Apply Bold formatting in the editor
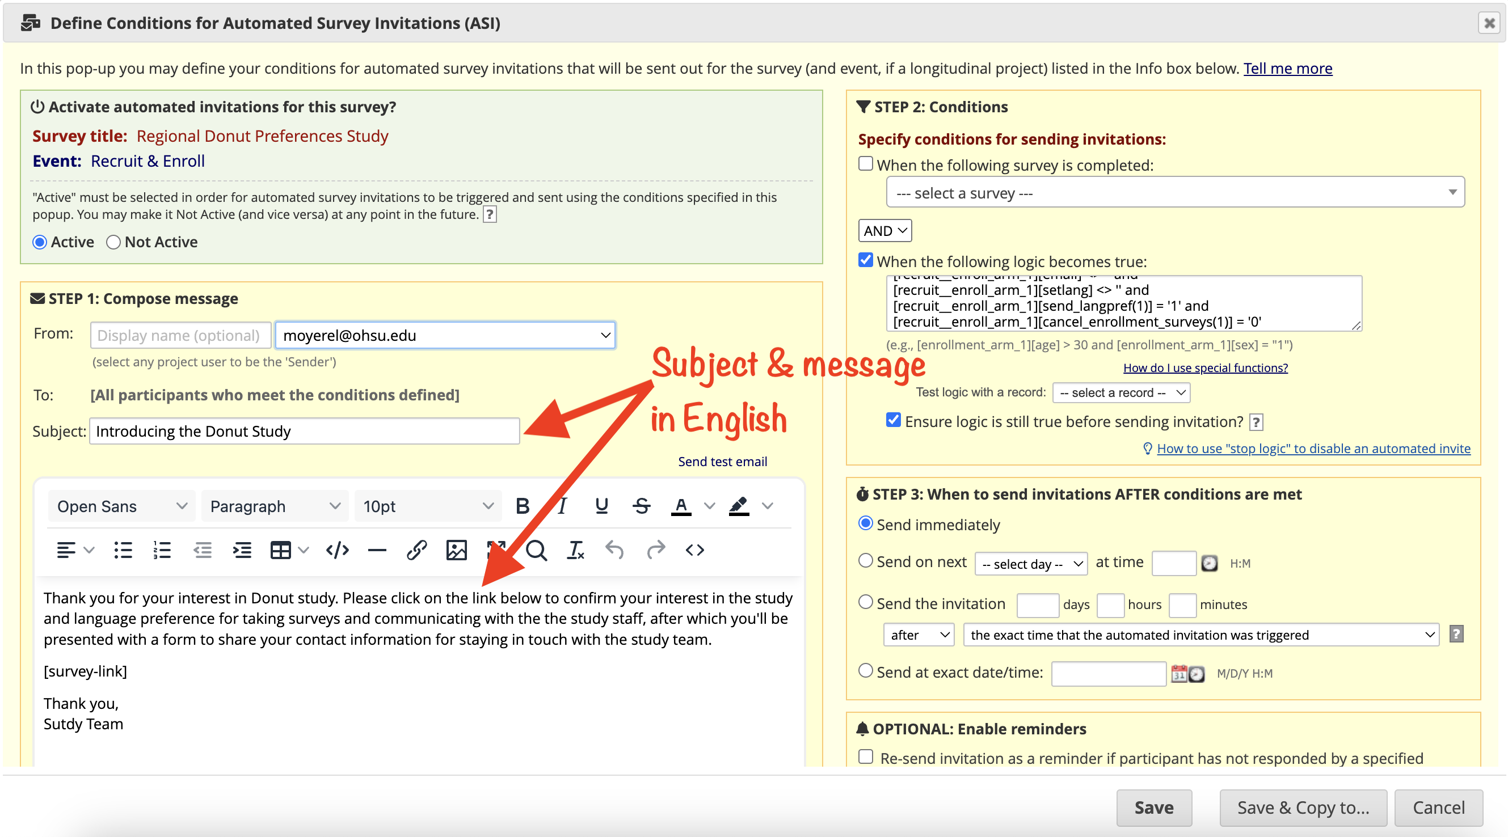 pos(522,506)
